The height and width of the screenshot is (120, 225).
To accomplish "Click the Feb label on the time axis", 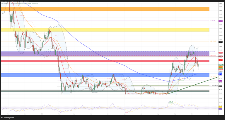I will pos(58,114).
